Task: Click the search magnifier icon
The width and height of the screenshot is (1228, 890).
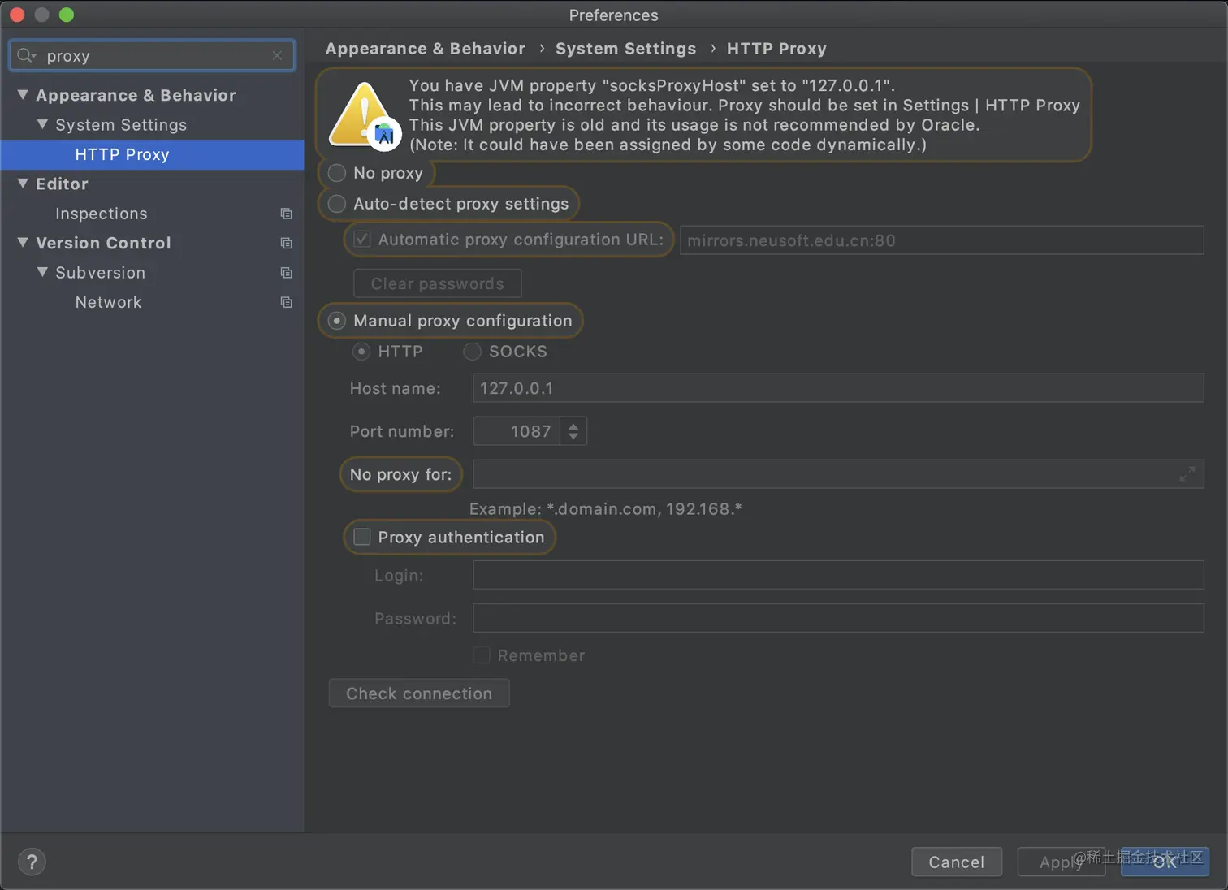Action: click(25, 55)
